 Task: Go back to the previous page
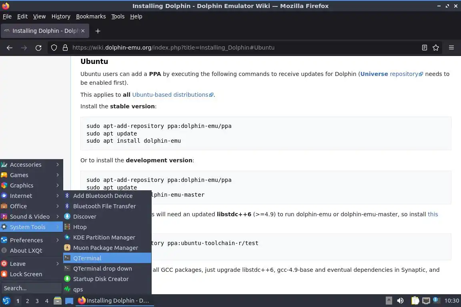pos(10,48)
